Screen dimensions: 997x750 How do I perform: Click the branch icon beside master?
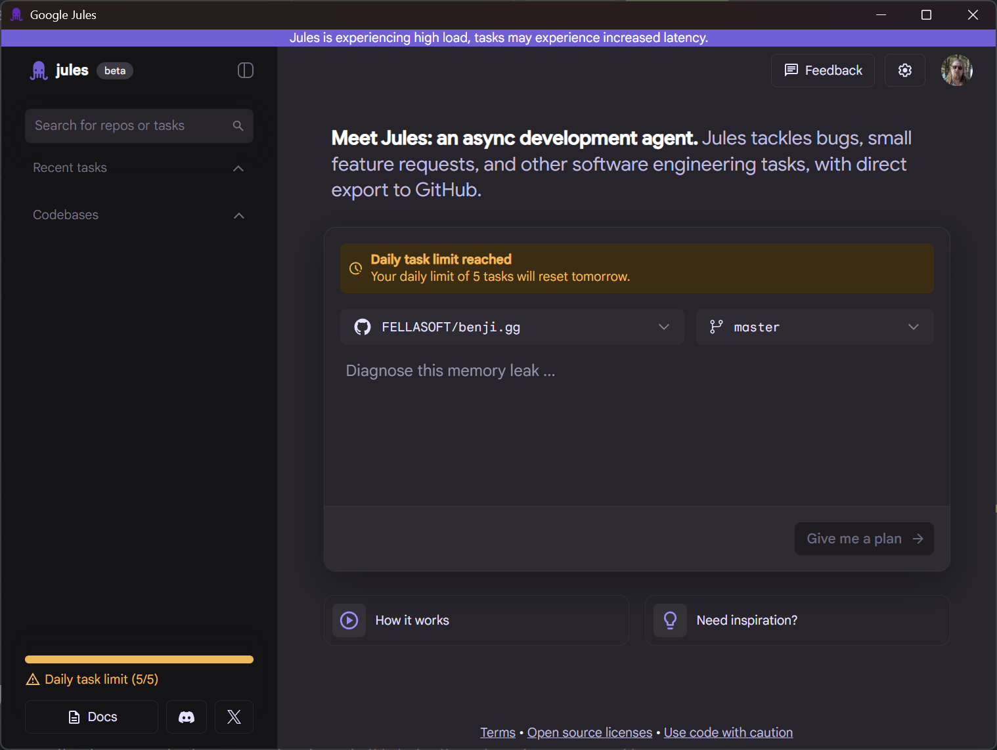(x=717, y=327)
